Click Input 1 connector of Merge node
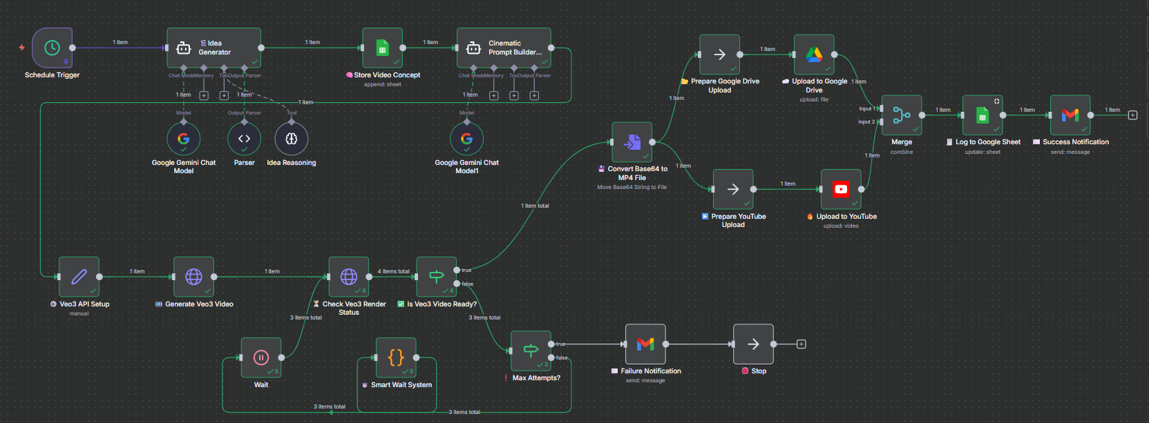 point(880,108)
